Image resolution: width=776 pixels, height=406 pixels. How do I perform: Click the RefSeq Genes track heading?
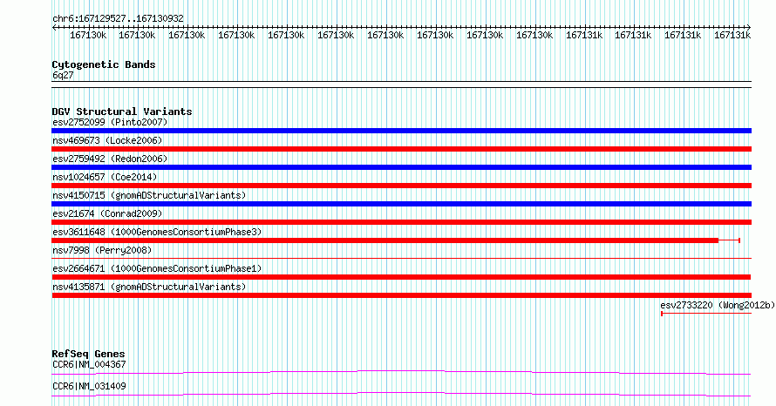(x=88, y=354)
